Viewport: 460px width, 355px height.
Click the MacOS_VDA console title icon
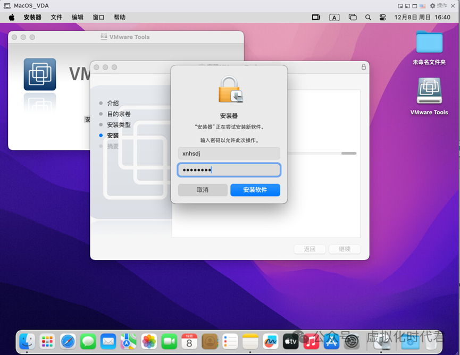click(x=7, y=5)
